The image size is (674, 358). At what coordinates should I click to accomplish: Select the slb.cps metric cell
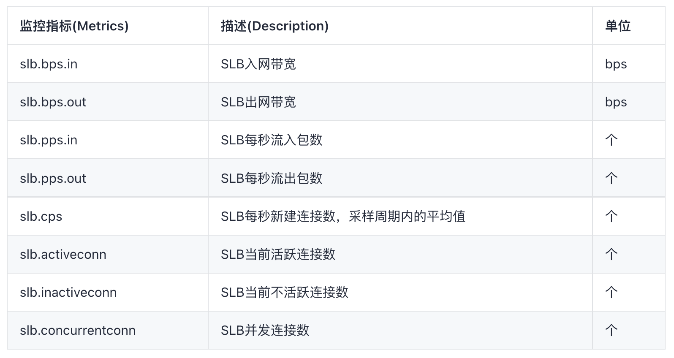(41, 217)
